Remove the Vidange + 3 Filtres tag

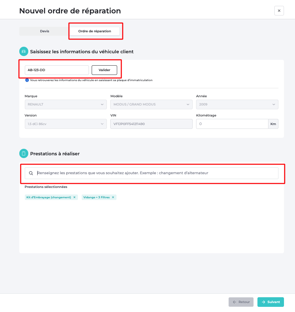[113, 197]
